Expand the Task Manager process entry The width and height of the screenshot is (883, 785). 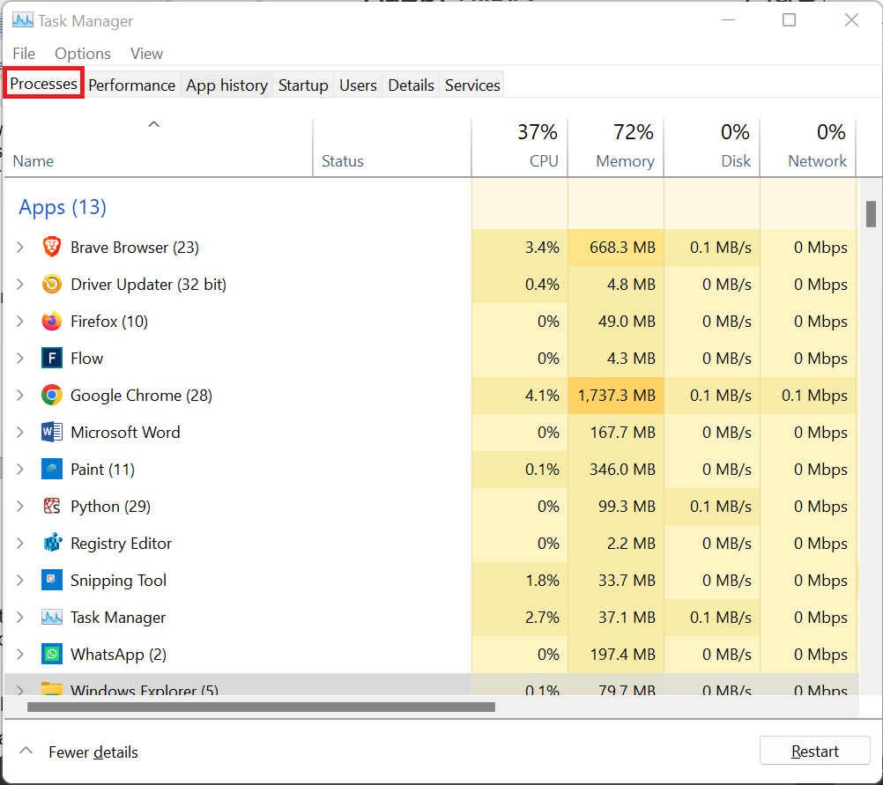20,618
